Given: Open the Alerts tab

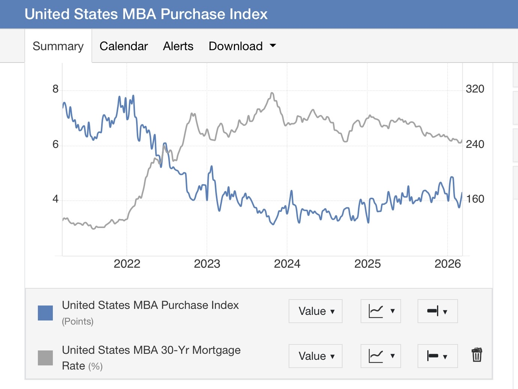Looking at the screenshot, I should coord(178,46).
